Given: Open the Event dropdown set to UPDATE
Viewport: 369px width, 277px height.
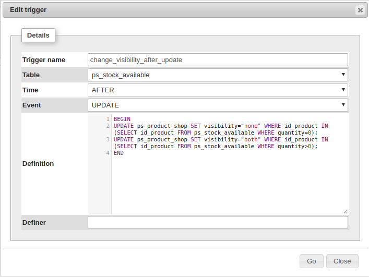Looking at the screenshot, I should point(218,105).
